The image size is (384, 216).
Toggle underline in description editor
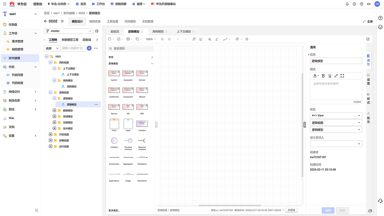click(330, 76)
